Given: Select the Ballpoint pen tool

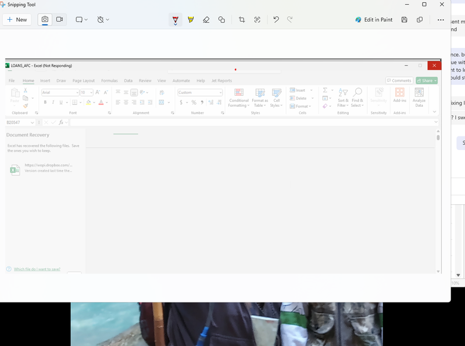Looking at the screenshot, I should 175,20.
